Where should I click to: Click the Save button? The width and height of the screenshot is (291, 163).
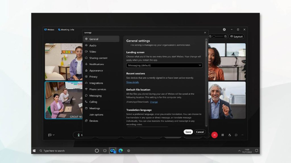(188, 132)
